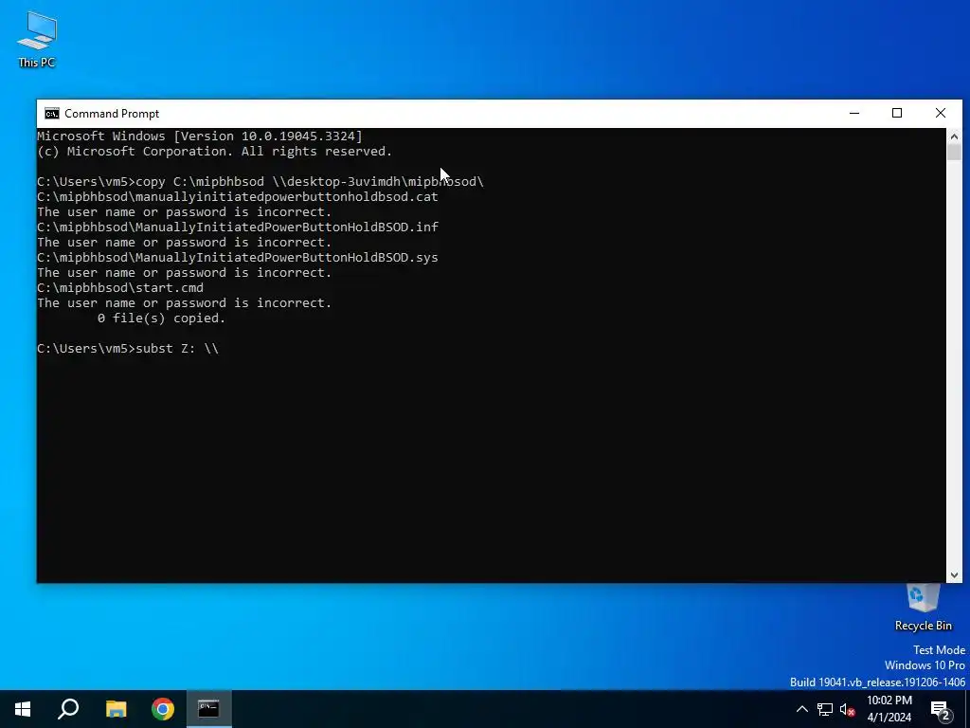Click the scrollbar up arrow in Command Prompt
This screenshot has height=728, width=970.
954,136
